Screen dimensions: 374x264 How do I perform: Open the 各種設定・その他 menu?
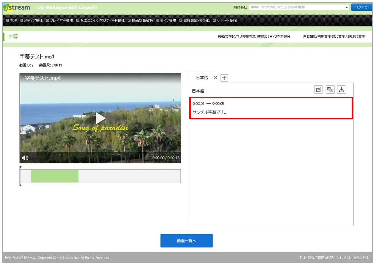[x=195, y=21]
